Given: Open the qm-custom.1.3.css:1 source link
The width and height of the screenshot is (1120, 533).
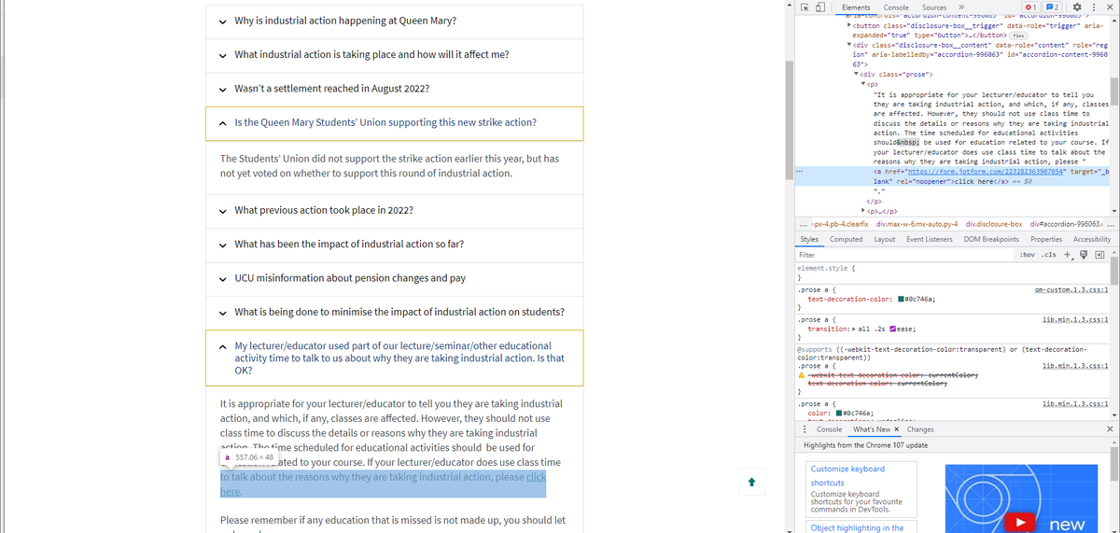Looking at the screenshot, I should 1072,290.
